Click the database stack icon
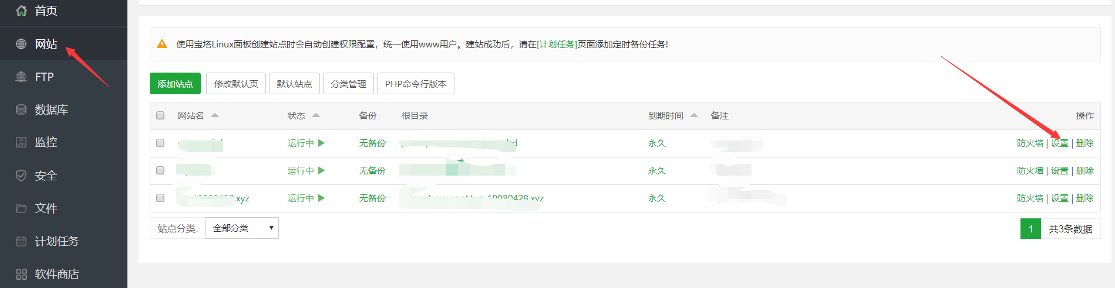Viewport: 1115px width, 288px height. click(21, 109)
